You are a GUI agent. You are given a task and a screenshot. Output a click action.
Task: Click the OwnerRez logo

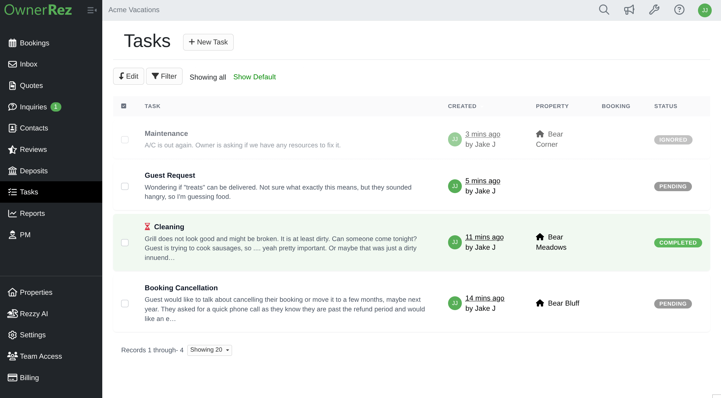(38, 10)
